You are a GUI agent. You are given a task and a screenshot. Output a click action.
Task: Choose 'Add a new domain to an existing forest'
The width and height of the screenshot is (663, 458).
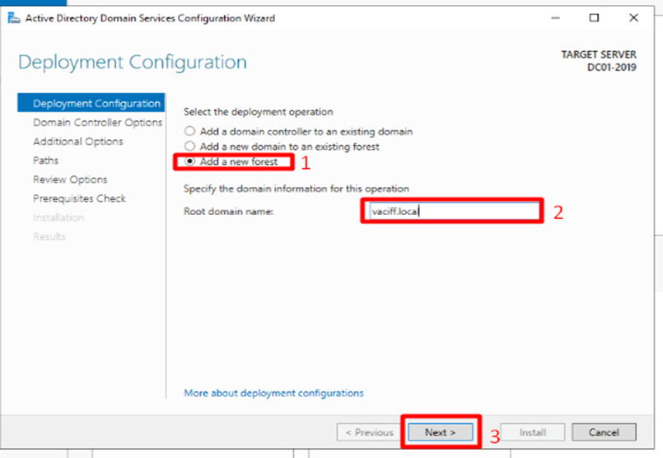coord(190,147)
